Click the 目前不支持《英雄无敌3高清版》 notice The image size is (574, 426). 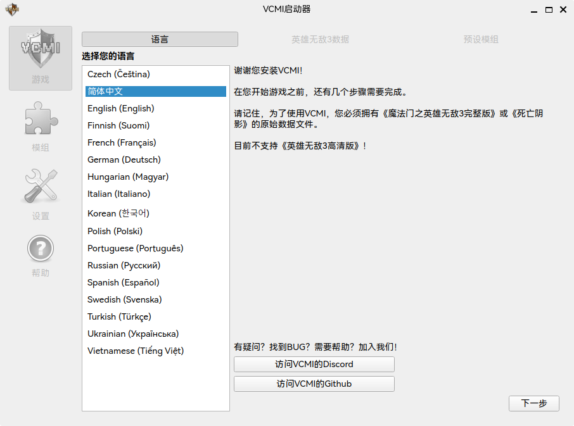click(300, 146)
